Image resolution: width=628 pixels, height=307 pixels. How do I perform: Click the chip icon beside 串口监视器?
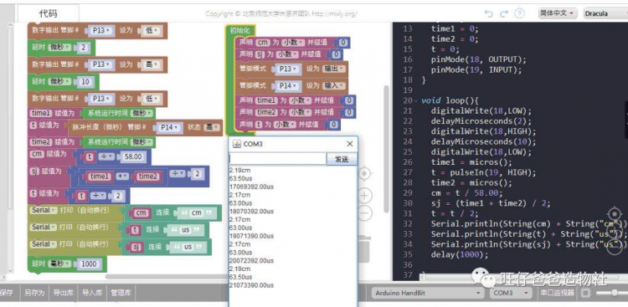coord(585,293)
